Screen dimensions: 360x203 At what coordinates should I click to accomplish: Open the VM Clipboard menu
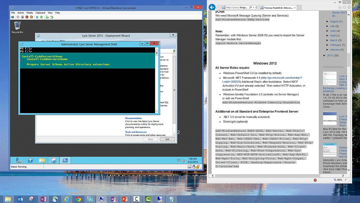[x=40, y=13]
